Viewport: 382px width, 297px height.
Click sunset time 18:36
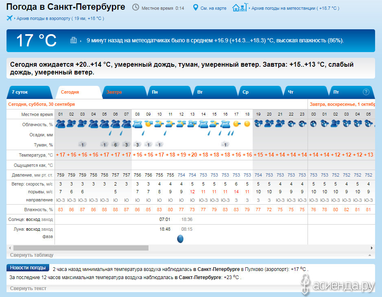click(x=187, y=219)
